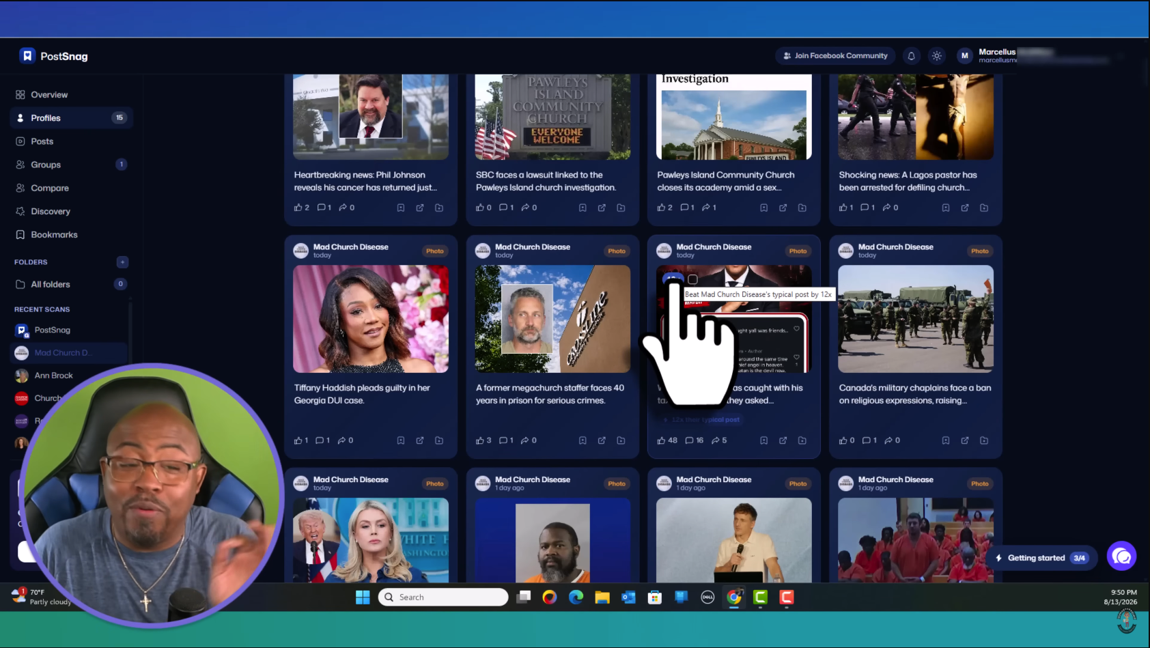The height and width of the screenshot is (648, 1150).
Task: Add a new folder with the plus button
Action: coord(122,262)
